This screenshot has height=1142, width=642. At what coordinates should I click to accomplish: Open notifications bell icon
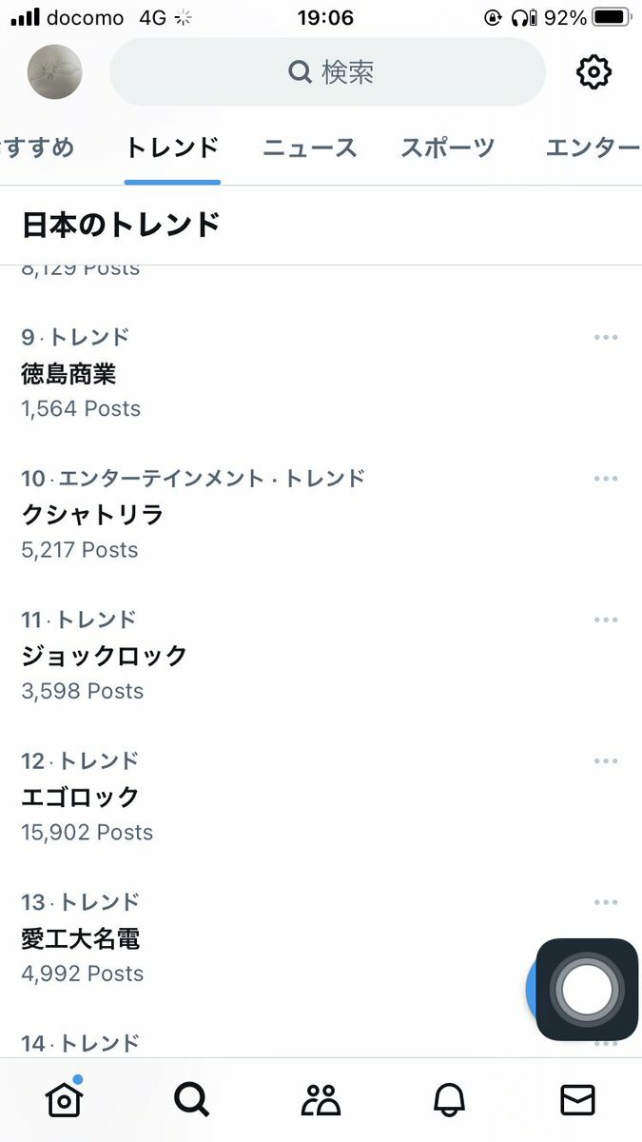click(x=449, y=1100)
